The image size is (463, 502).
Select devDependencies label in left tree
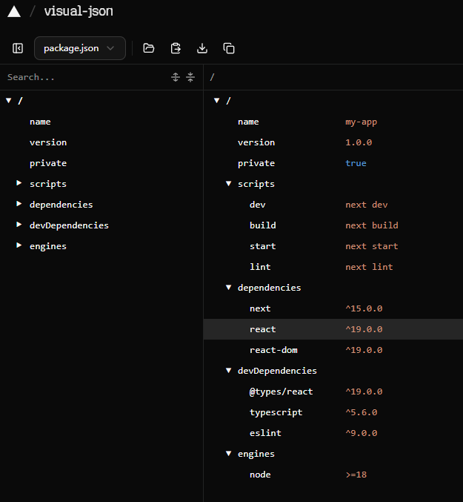69,225
